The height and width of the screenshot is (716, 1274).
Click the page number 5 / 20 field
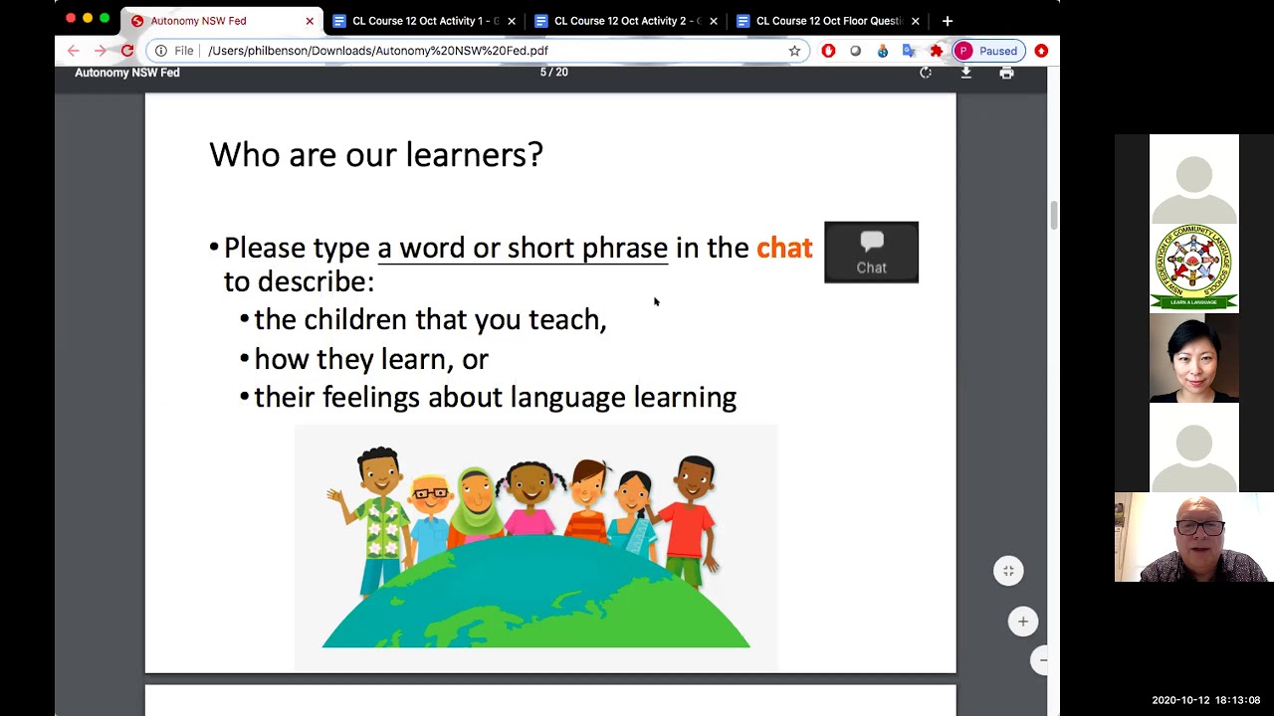553,73
